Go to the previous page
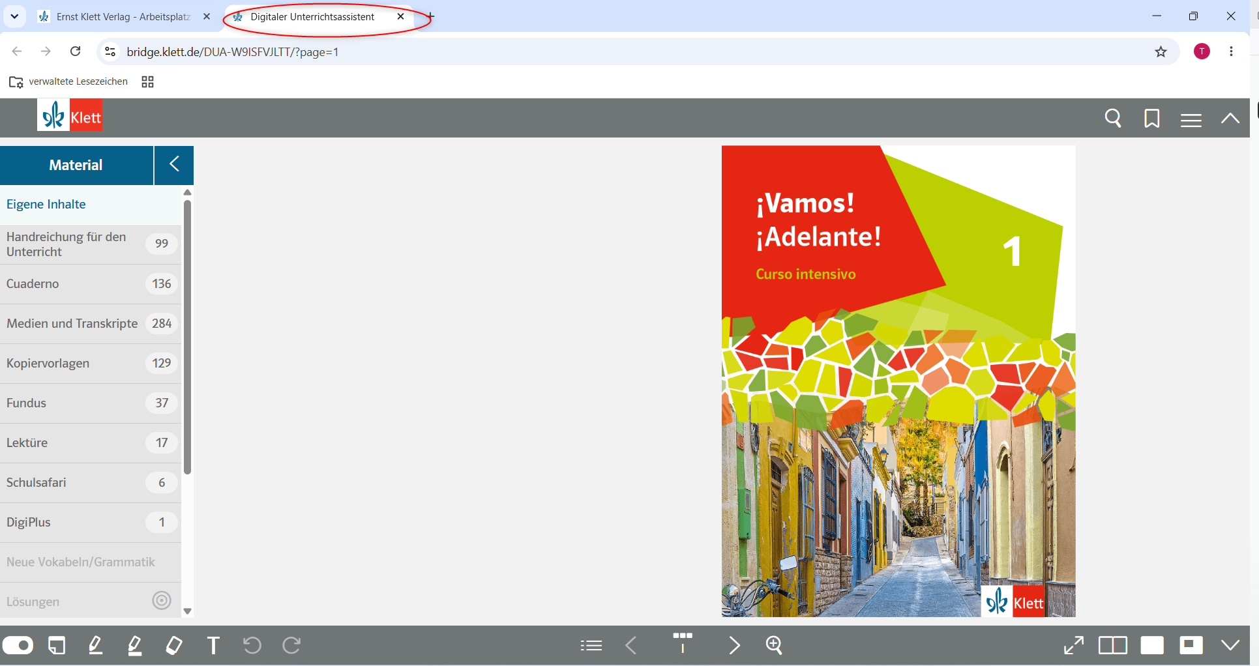The width and height of the screenshot is (1259, 666). 630,645
